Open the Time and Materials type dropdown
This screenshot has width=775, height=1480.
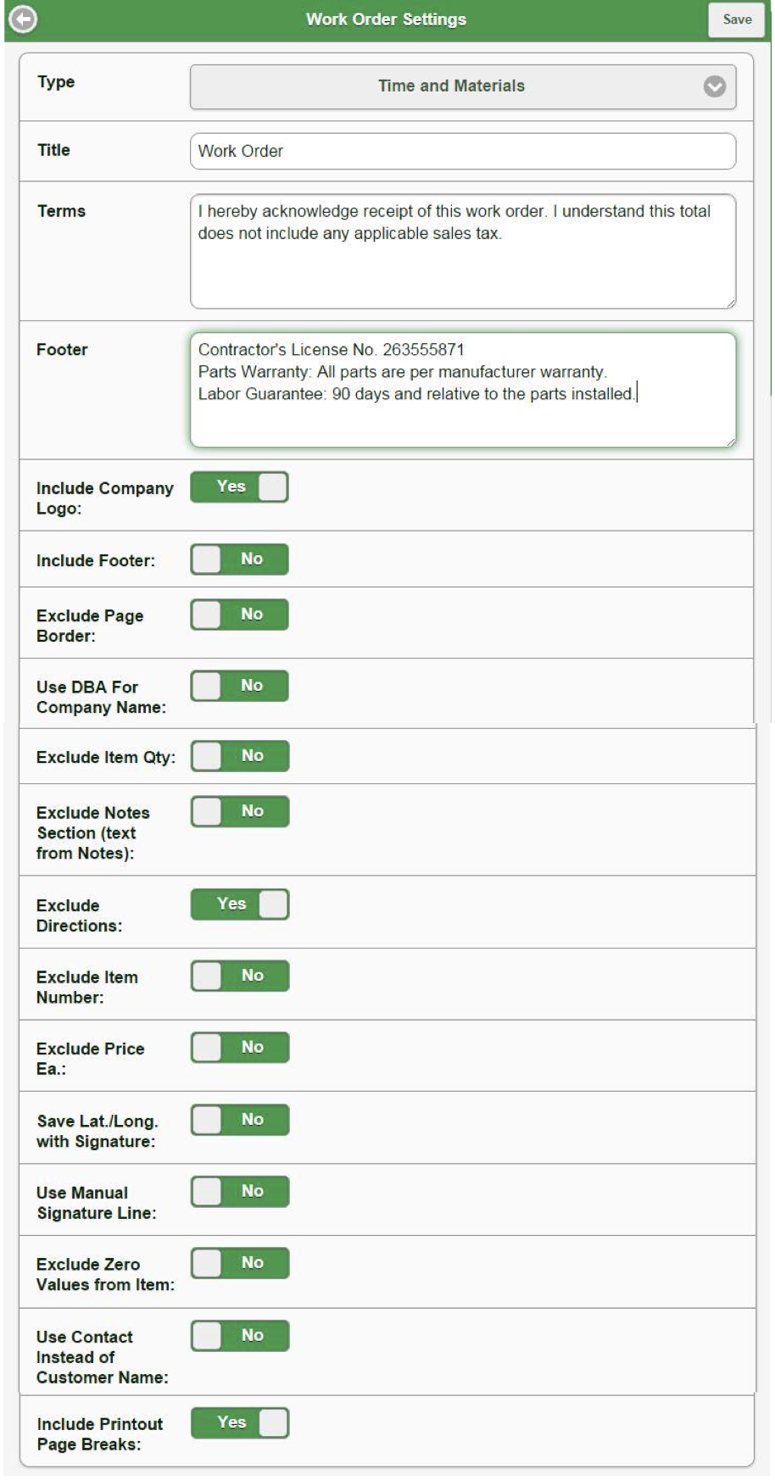click(463, 85)
